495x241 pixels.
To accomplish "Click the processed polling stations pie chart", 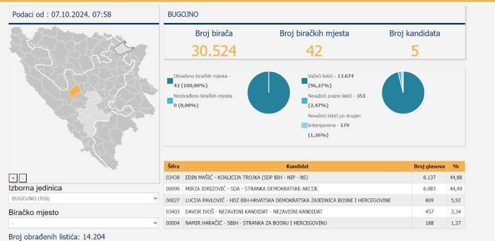I will coord(269,92).
